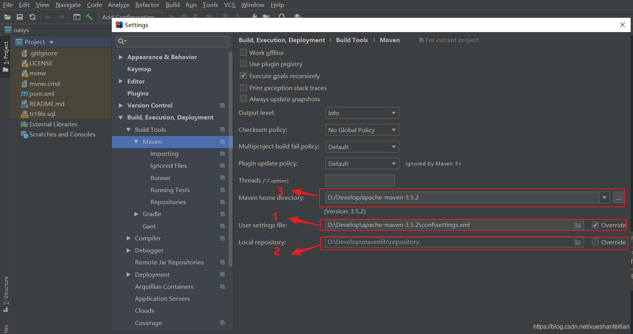Viewport: 633px width, 334px height.
Task: Click the Forward navigation arrow icon
Action: tap(61, 17)
